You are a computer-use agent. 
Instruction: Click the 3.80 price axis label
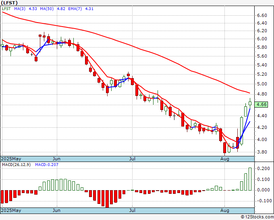(262, 152)
